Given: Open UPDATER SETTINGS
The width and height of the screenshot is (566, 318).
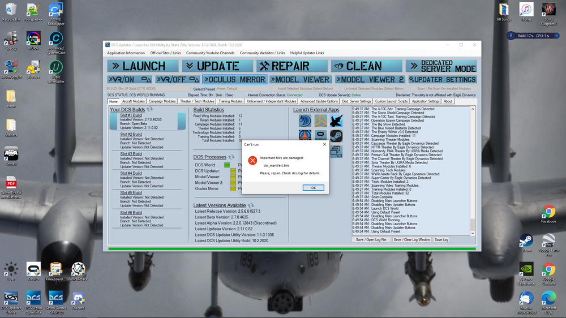Looking at the screenshot, I should [443, 79].
